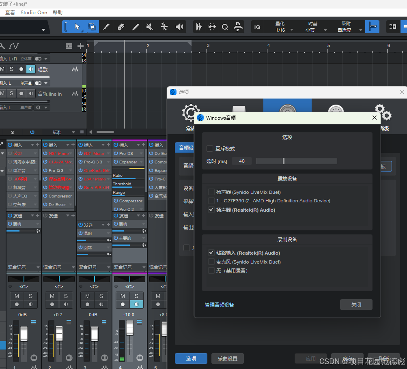This screenshot has width=407, height=369.
Task: Click the 延时 40 ms value field
Action: click(242, 161)
